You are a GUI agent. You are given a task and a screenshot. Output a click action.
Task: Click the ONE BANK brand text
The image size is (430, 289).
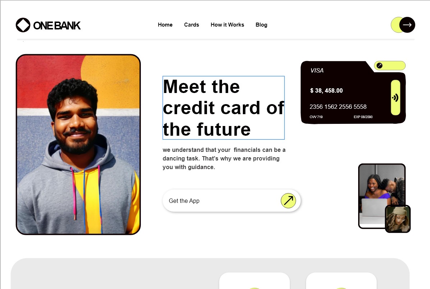[57, 25]
